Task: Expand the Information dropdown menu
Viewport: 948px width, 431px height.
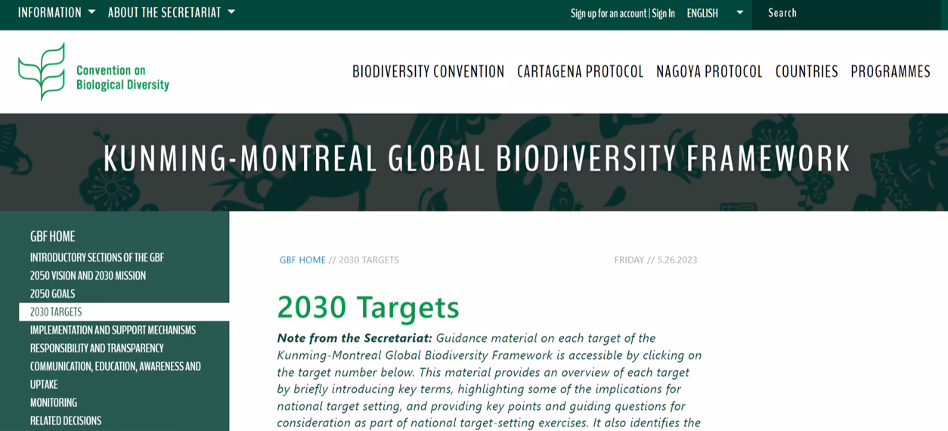Action: coord(56,13)
